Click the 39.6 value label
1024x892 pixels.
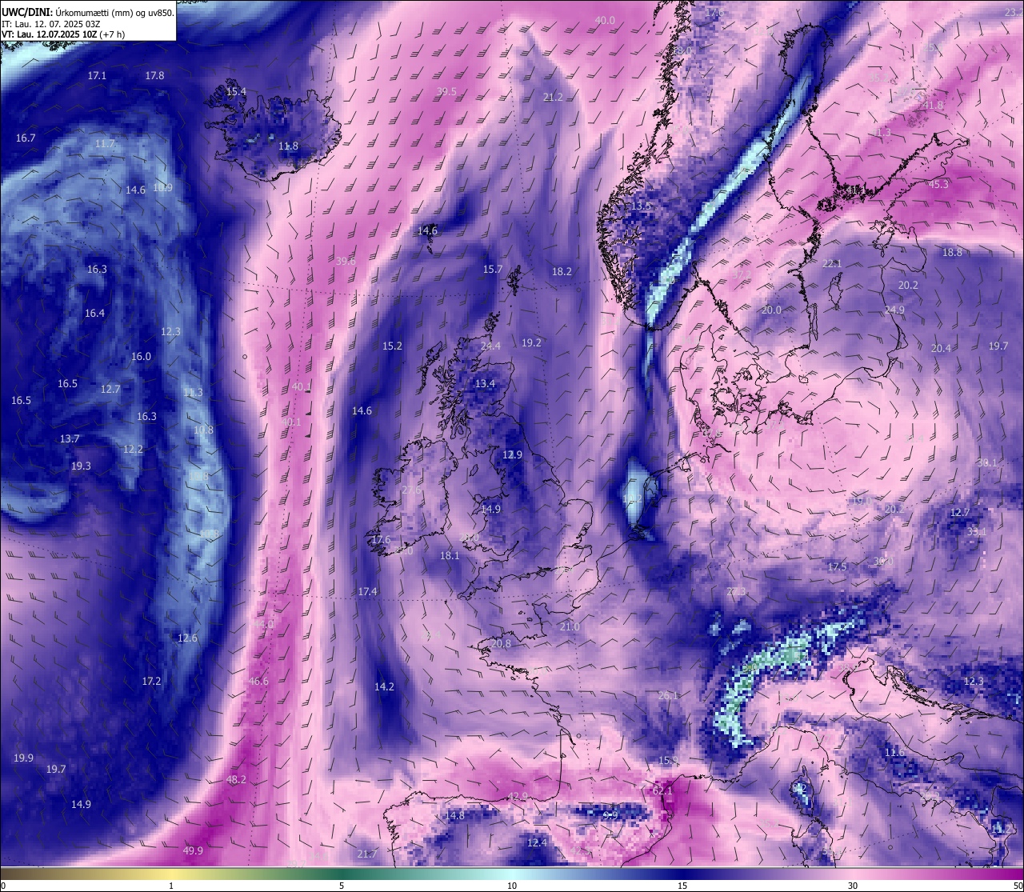coord(346,261)
